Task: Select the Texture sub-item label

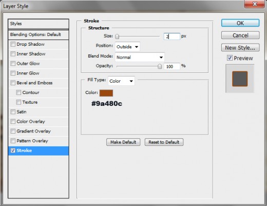Action: click(x=30, y=102)
